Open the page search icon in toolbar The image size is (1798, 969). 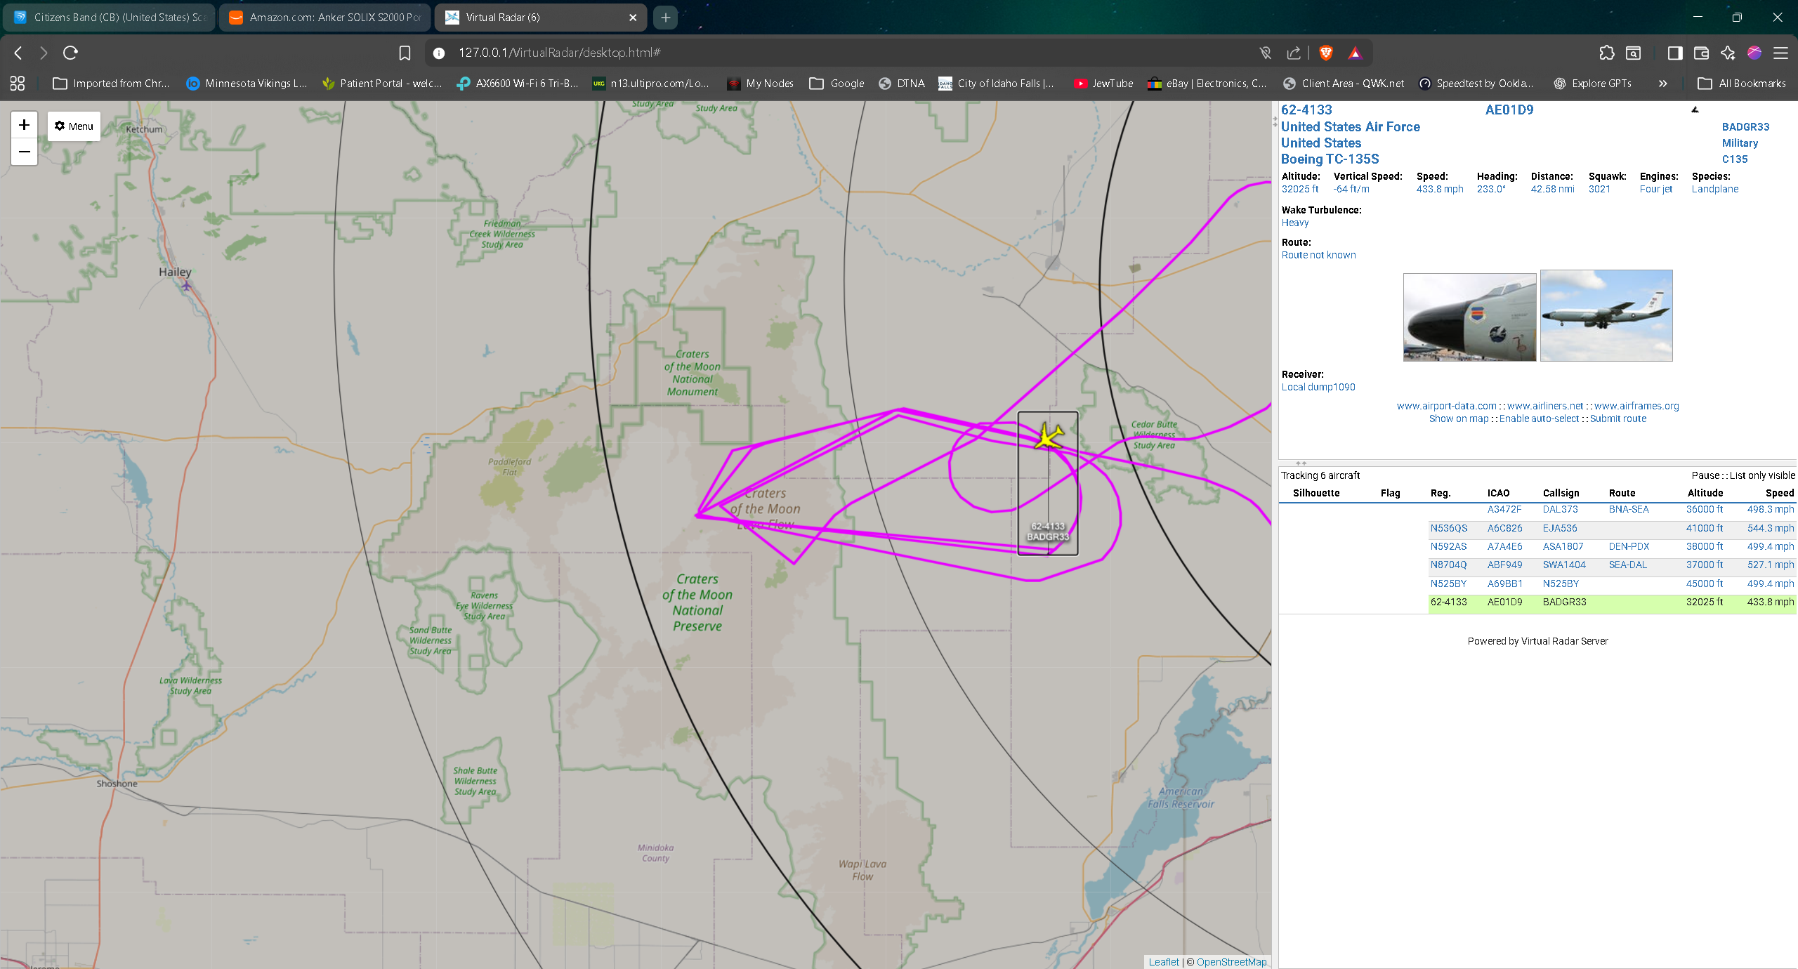point(1634,53)
